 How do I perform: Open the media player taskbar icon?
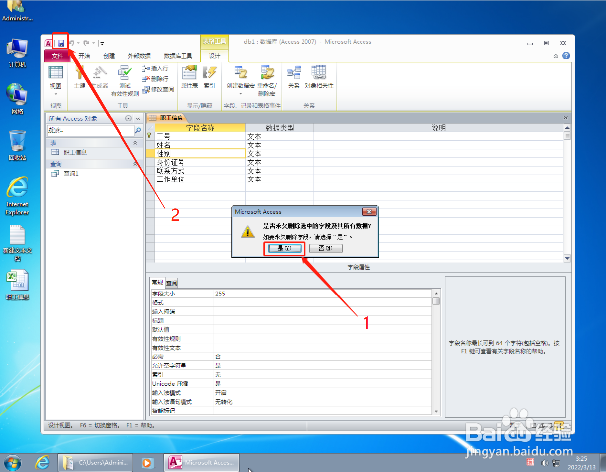click(x=147, y=462)
